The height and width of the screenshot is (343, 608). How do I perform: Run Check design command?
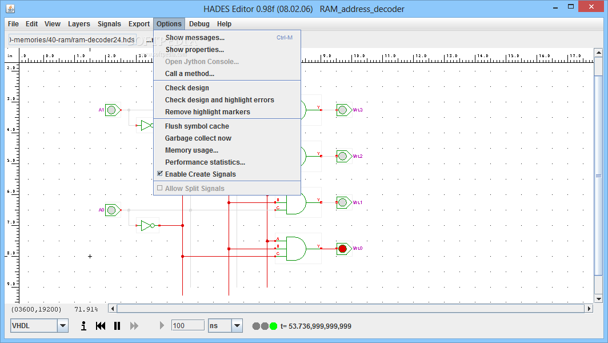tap(227, 88)
